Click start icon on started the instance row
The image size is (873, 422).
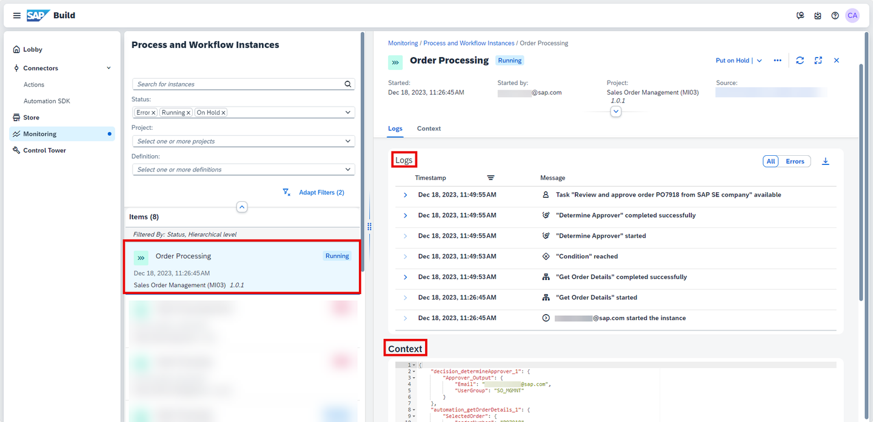click(x=546, y=318)
